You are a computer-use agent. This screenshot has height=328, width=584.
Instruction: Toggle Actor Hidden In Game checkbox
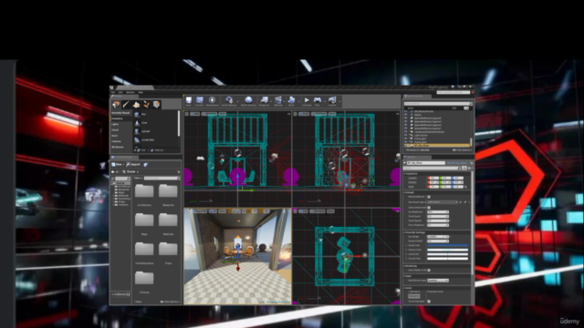(429, 271)
